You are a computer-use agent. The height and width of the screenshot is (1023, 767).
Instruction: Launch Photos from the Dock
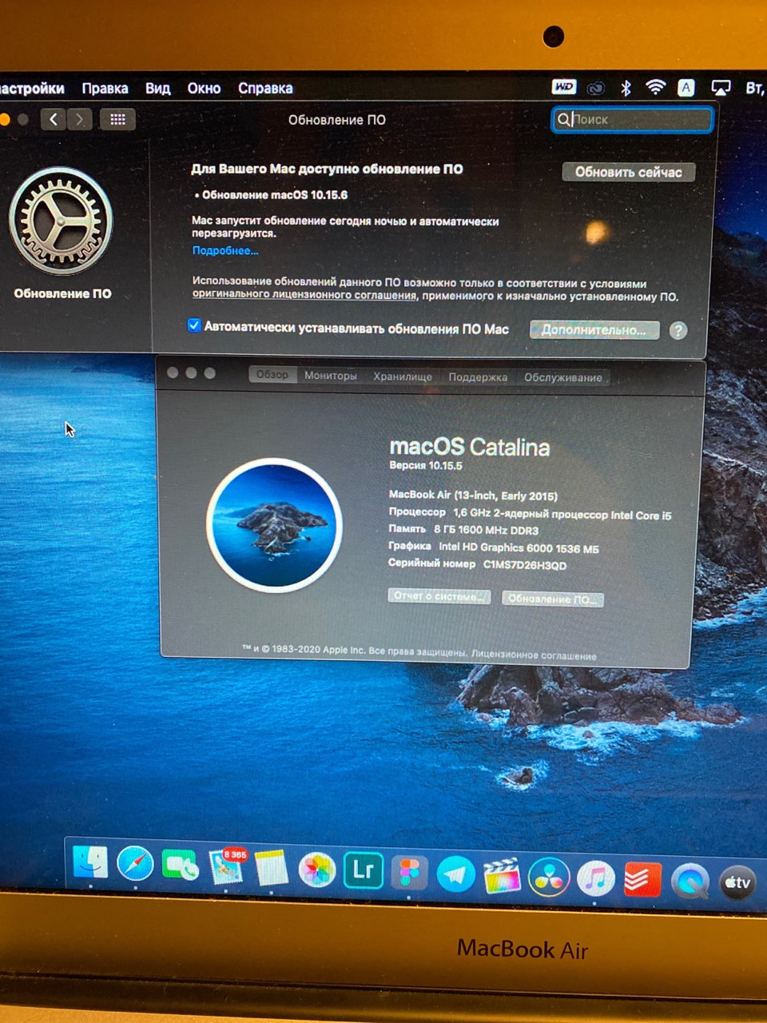click(317, 870)
